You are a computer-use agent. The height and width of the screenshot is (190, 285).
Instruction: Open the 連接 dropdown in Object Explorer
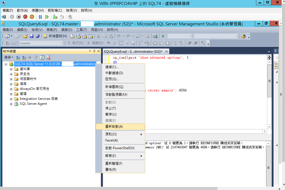point(9,58)
